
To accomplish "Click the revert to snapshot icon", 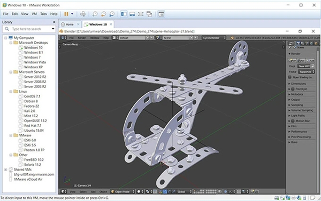I will (103, 14).
